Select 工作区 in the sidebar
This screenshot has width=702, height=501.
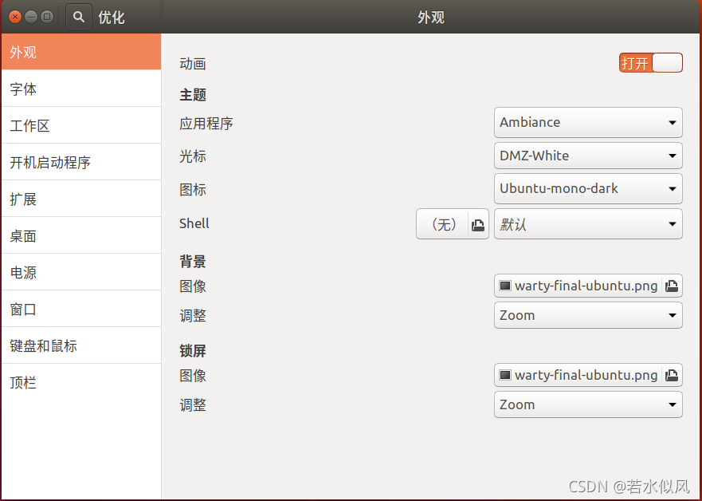81,125
